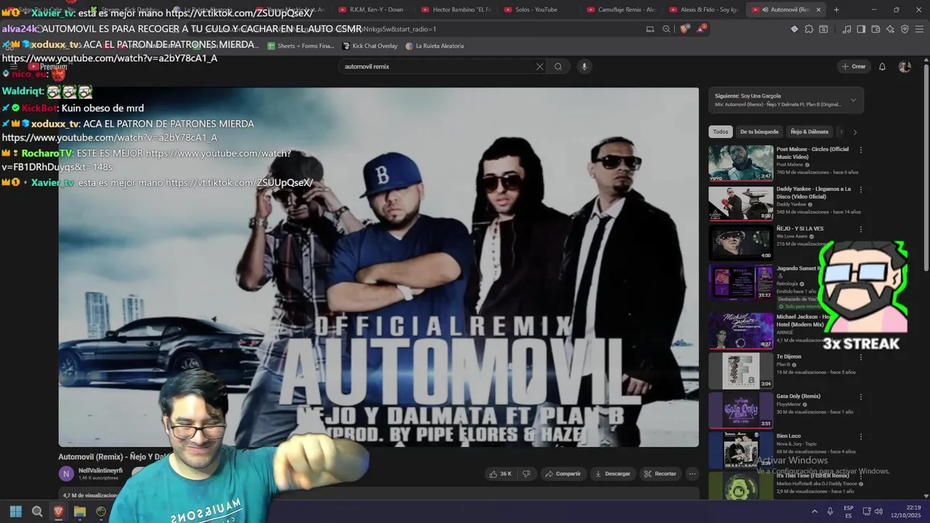Open the browser hamburger main menu

coord(920,29)
